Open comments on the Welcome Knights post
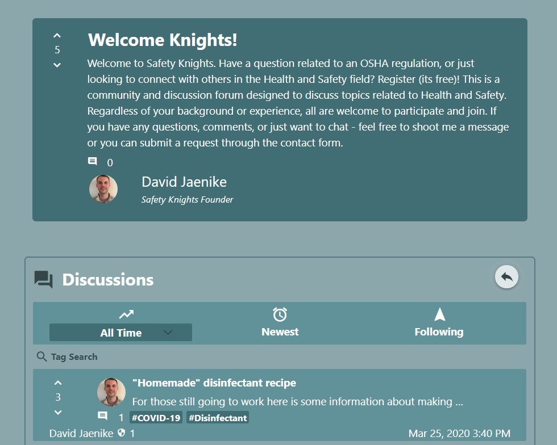 (x=93, y=161)
